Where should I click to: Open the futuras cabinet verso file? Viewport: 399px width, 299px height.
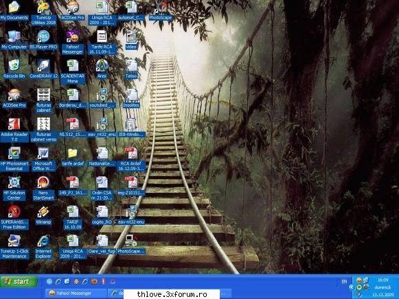click(43, 130)
